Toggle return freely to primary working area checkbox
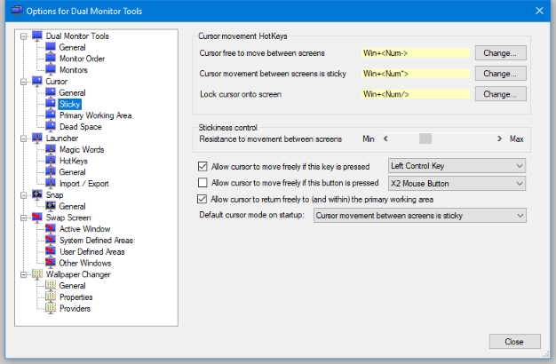This screenshot has width=556, height=364. tap(203, 199)
